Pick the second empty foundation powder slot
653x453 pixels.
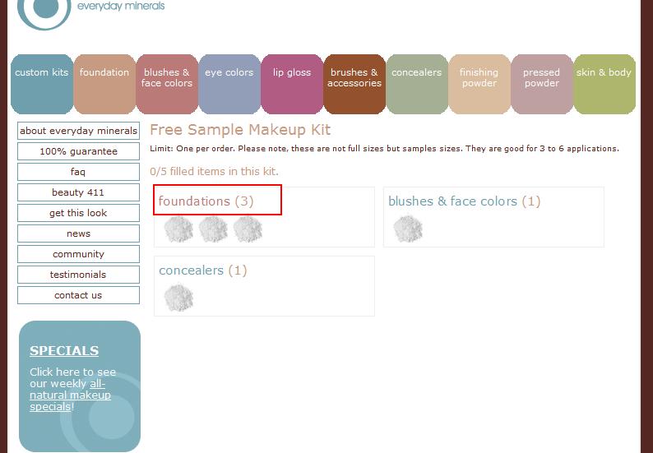point(213,229)
